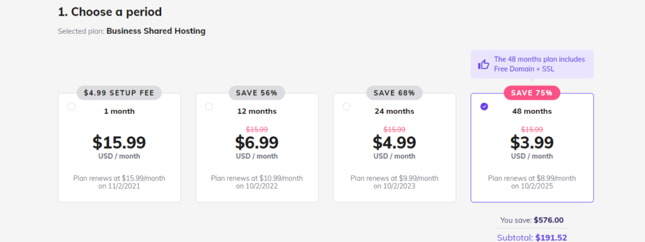Click the pink SAVE 75% badge

click(x=532, y=93)
